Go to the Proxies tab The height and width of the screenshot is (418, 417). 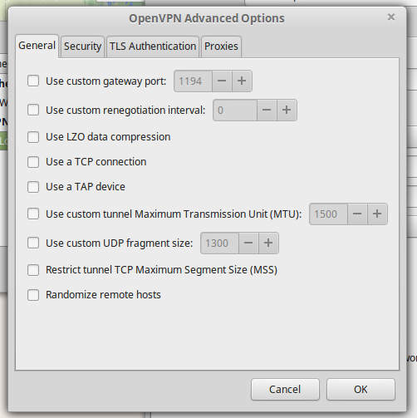[x=221, y=47]
